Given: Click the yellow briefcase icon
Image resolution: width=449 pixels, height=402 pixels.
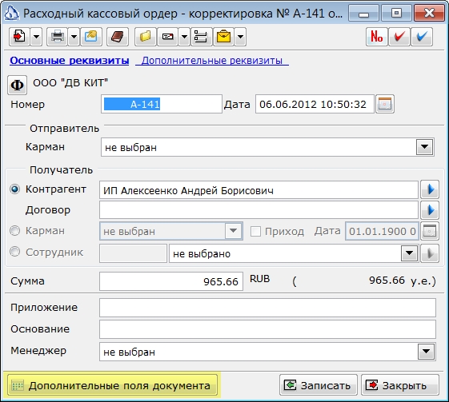Looking at the screenshot, I should [223, 37].
